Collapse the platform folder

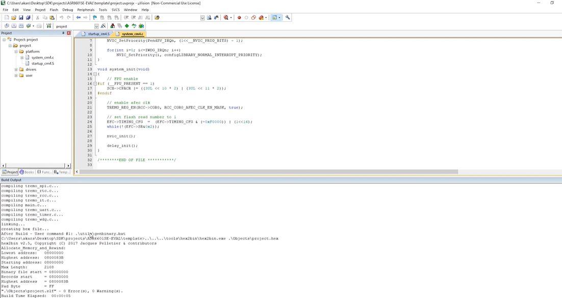tap(16, 51)
